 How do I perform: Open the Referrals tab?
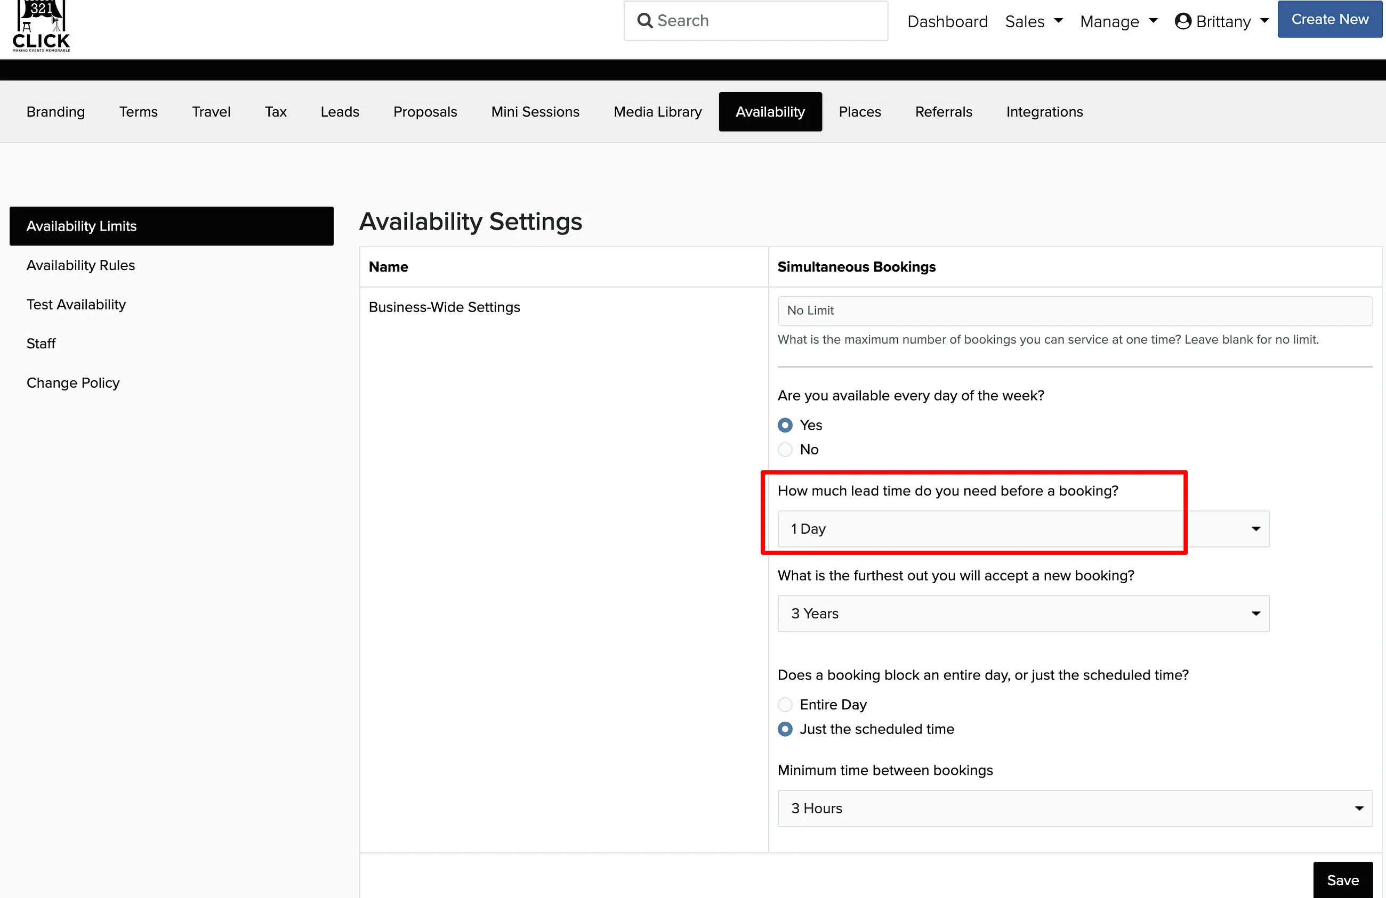[944, 112]
